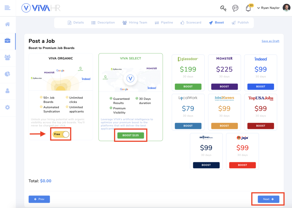292x208 pixels.
Task: Click the LocalWork logo on its card
Action: pyautogui.click(x=188, y=98)
